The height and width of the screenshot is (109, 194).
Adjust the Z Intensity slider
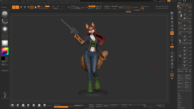point(58,8)
